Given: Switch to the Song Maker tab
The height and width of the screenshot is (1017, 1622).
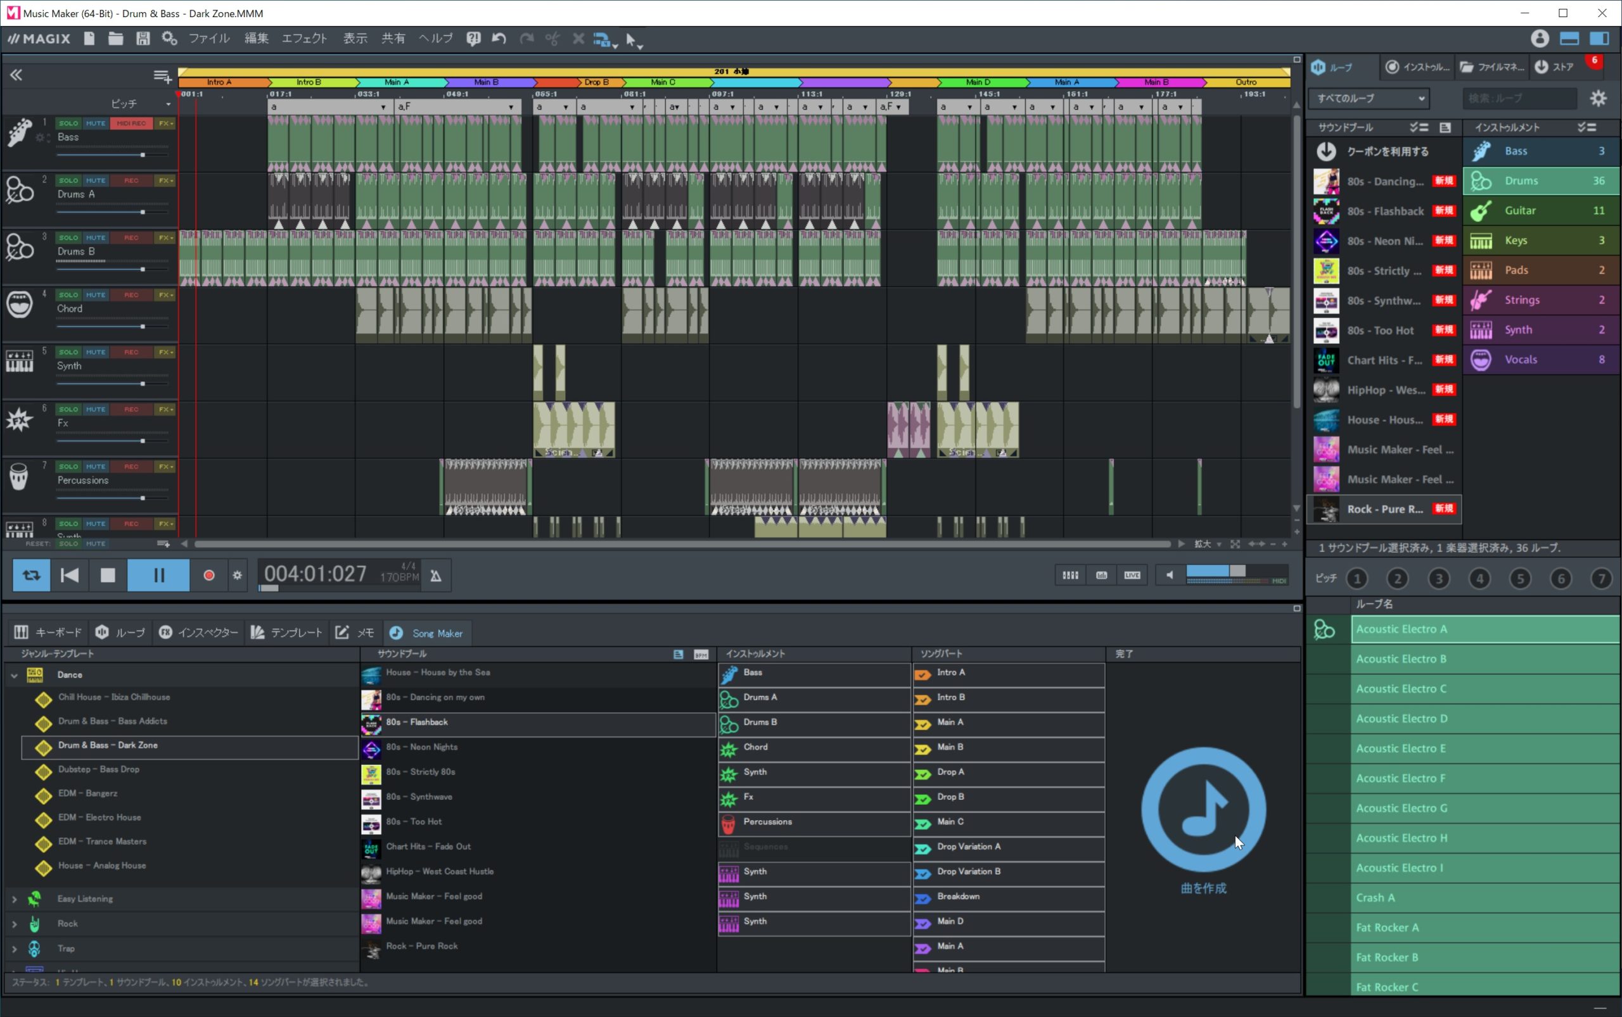Looking at the screenshot, I should coord(426,633).
